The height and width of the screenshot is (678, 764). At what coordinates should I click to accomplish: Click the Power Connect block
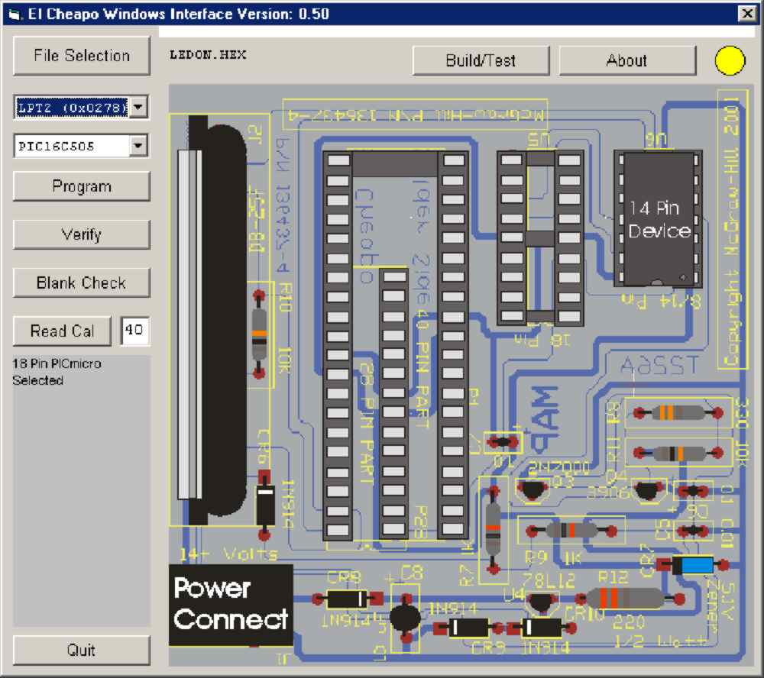(231, 604)
